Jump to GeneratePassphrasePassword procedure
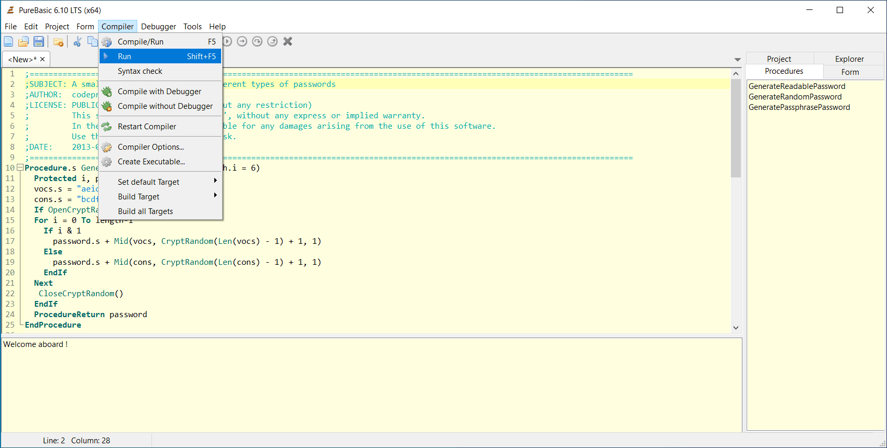The height and width of the screenshot is (448, 887). (799, 107)
